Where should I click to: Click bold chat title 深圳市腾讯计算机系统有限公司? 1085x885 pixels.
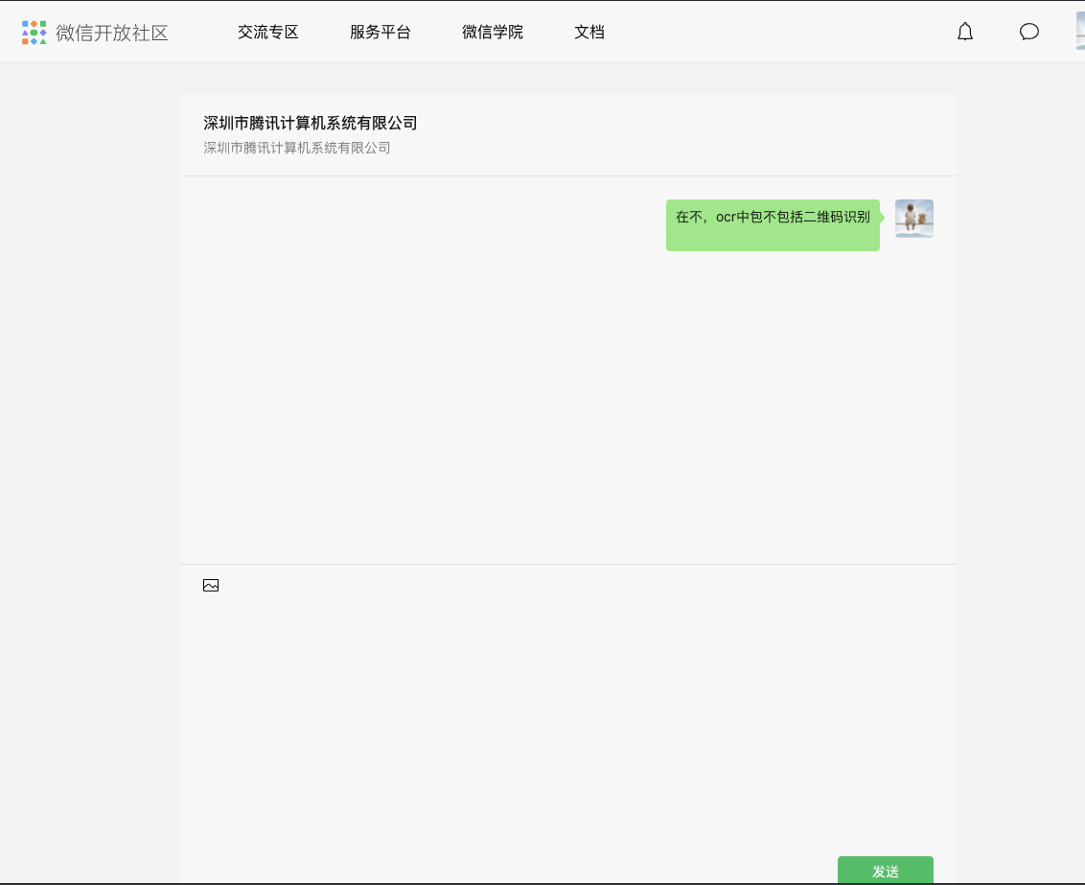310,123
